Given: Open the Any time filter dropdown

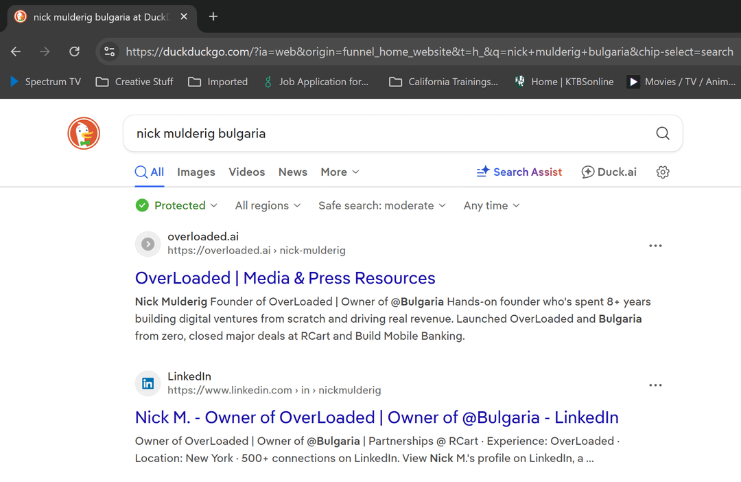Looking at the screenshot, I should pyautogui.click(x=491, y=205).
